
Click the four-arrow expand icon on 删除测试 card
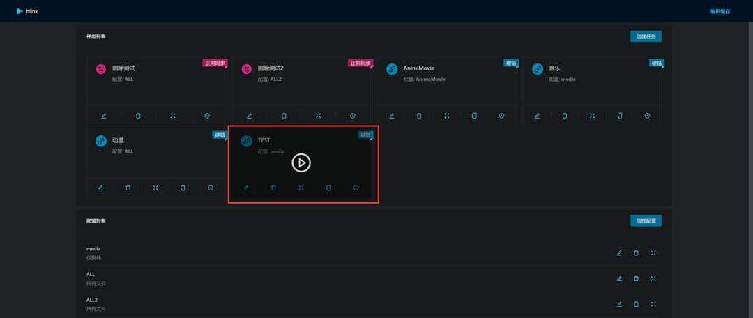click(x=172, y=116)
